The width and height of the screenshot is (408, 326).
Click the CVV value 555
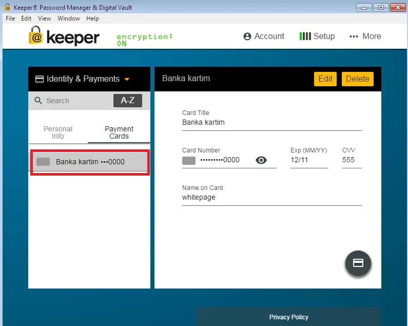[348, 160]
